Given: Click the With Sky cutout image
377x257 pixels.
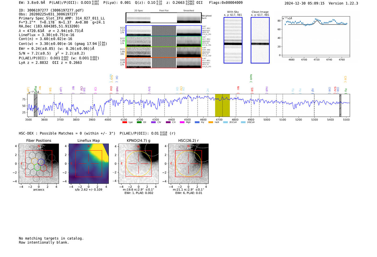Looking at the screenshot, I should coord(233,40).
